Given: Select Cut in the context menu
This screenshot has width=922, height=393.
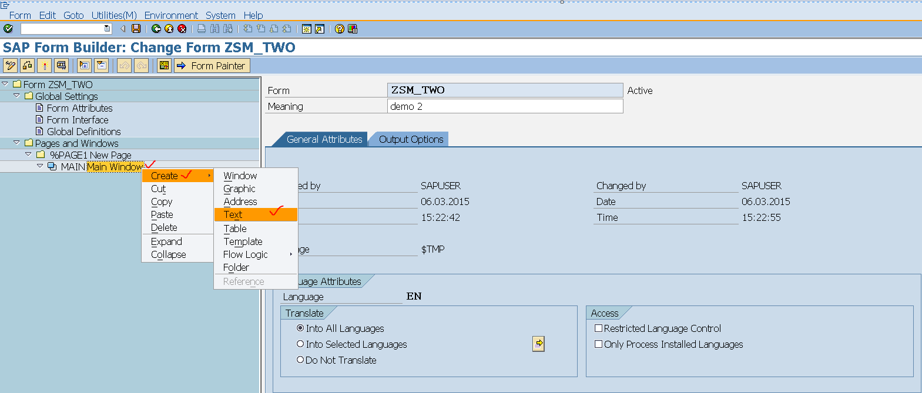Looking at the screenshot, I should (177, 189).
